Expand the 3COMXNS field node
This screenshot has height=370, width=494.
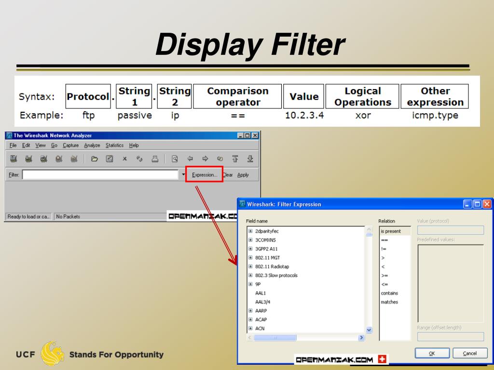(250, 240)
